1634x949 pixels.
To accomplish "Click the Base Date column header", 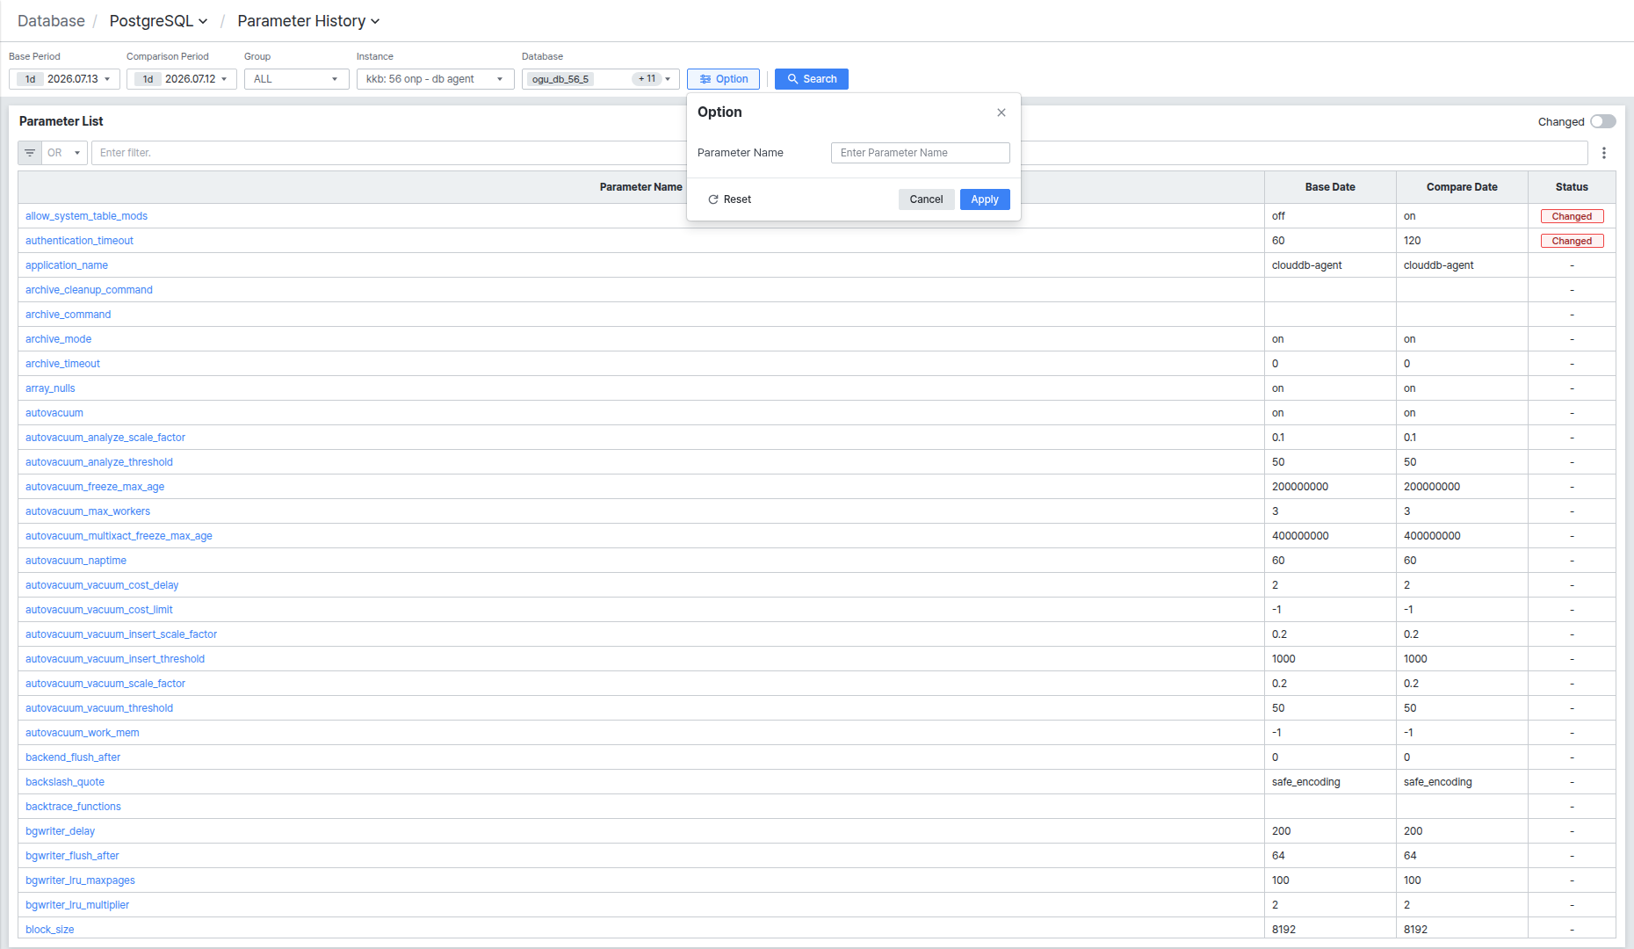I will [1330, 187].
